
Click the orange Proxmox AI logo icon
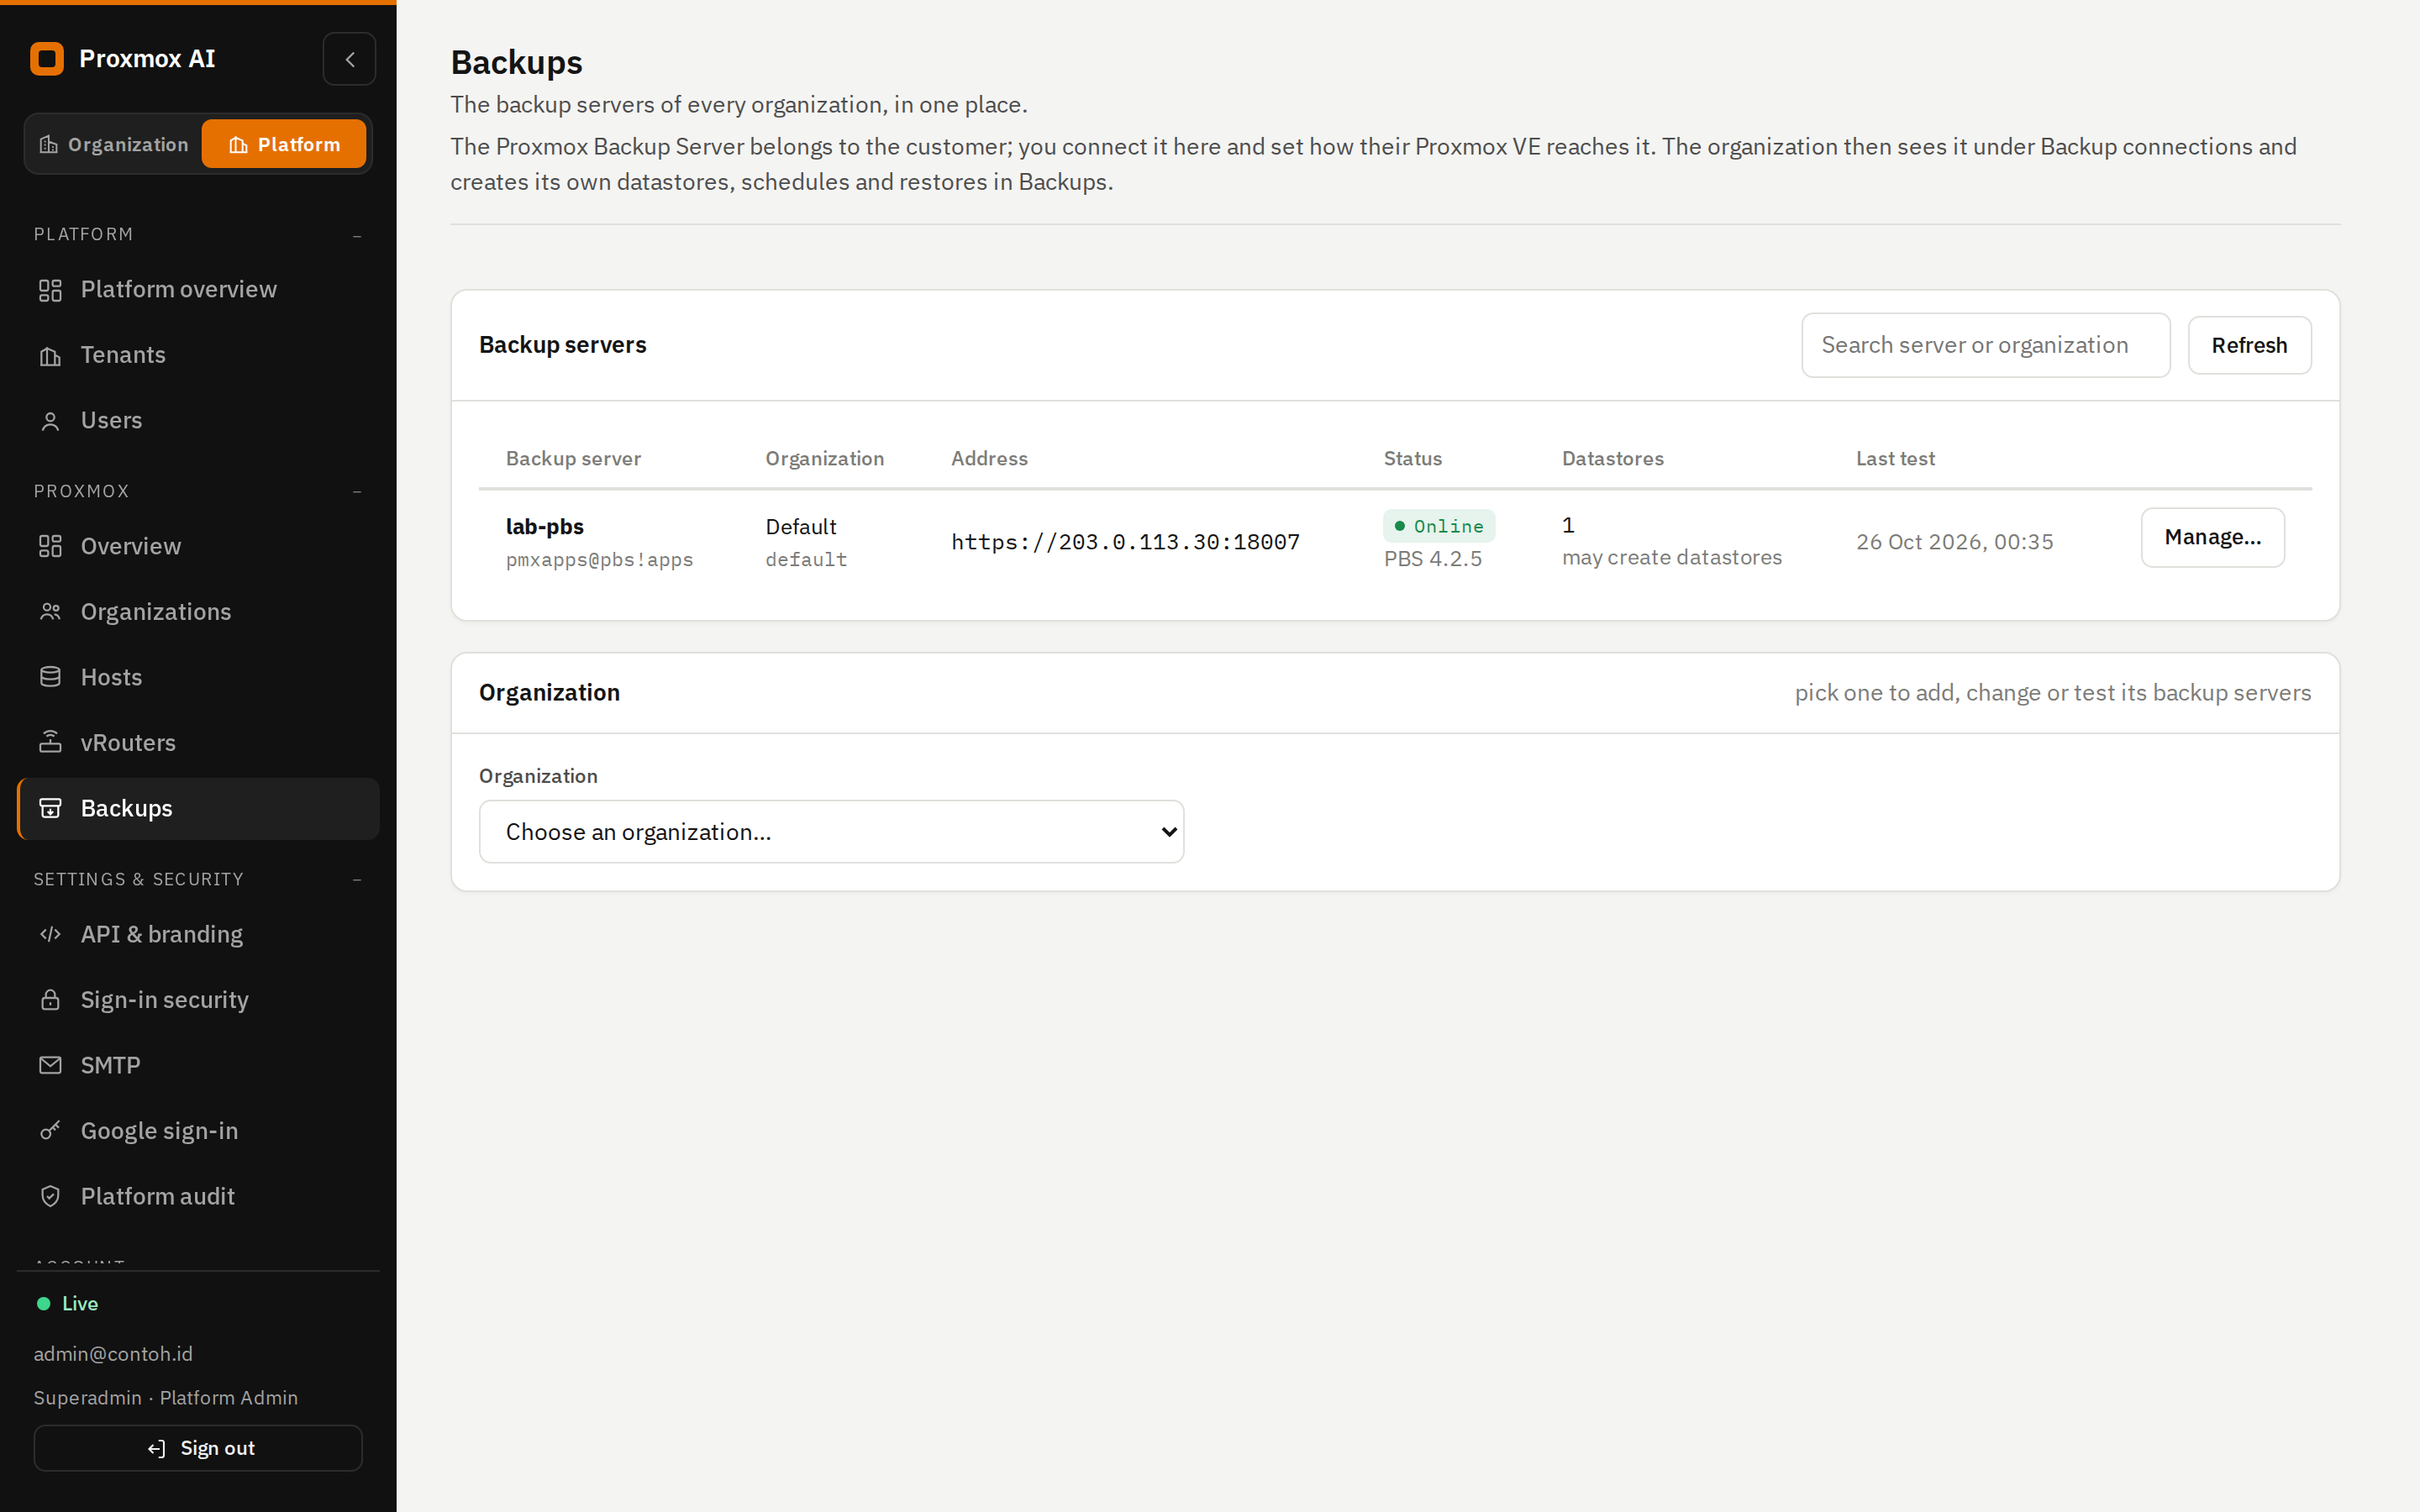pos(47,59)
